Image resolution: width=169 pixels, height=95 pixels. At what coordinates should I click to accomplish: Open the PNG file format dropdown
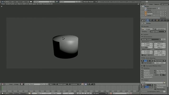(x=147, y=85)
